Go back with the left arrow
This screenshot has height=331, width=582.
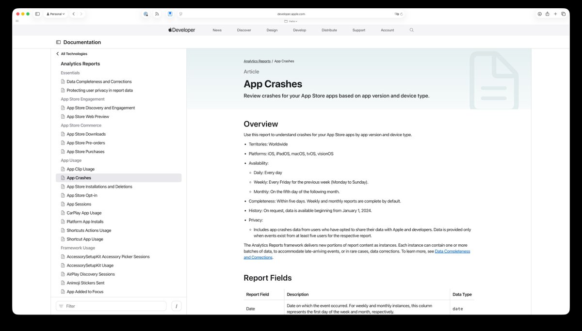74,14
